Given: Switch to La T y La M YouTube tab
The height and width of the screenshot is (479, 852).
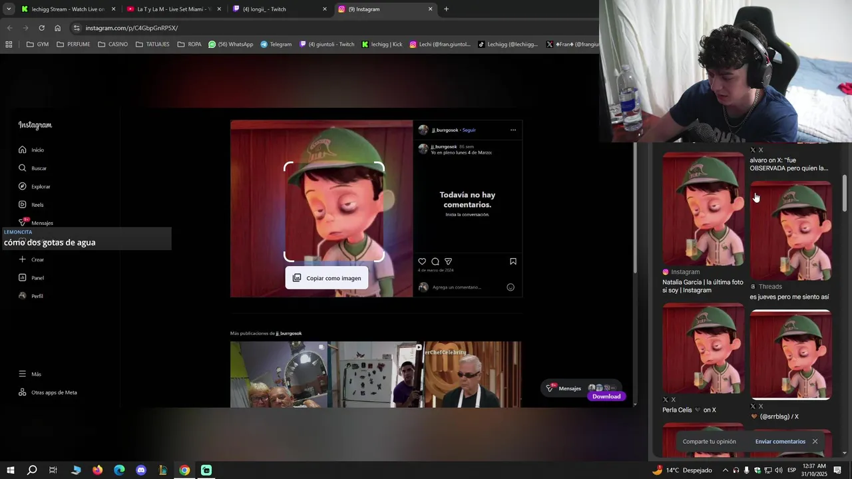Looking at the screenshot, I should 173,9.
